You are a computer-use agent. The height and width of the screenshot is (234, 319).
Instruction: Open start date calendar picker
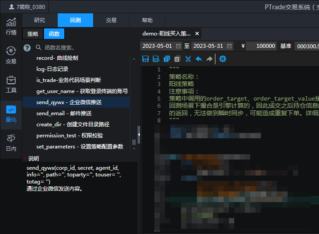click(x=178, y=46)
